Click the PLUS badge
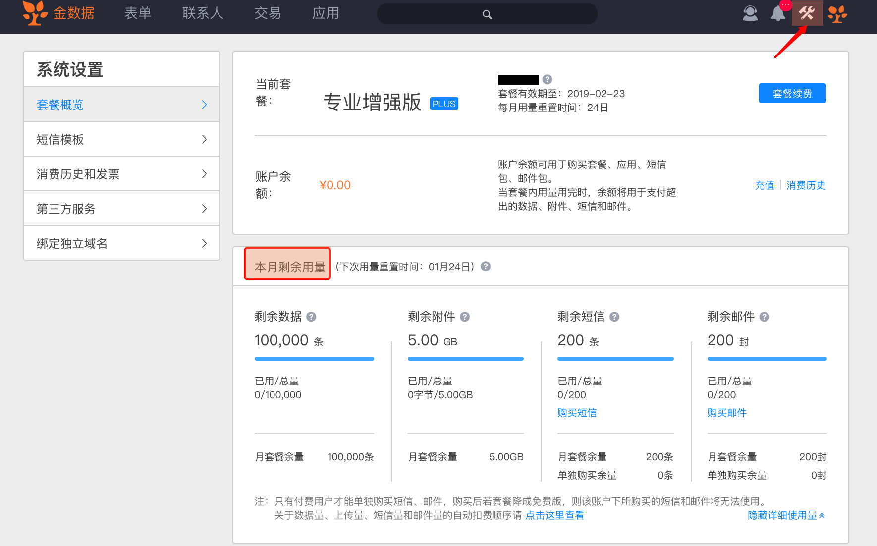This screenshot has width=877, height=546. pyautogui.click(x=444, y=104)
